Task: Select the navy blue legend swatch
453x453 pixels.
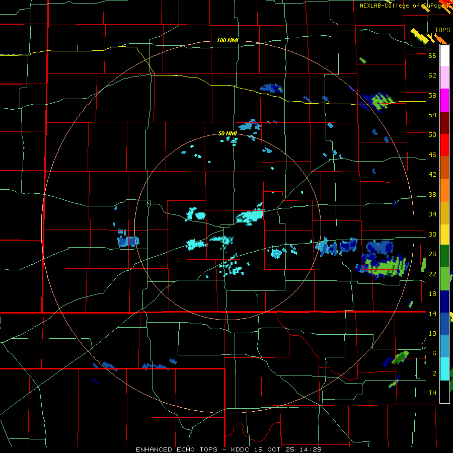Action: point(444,301)
